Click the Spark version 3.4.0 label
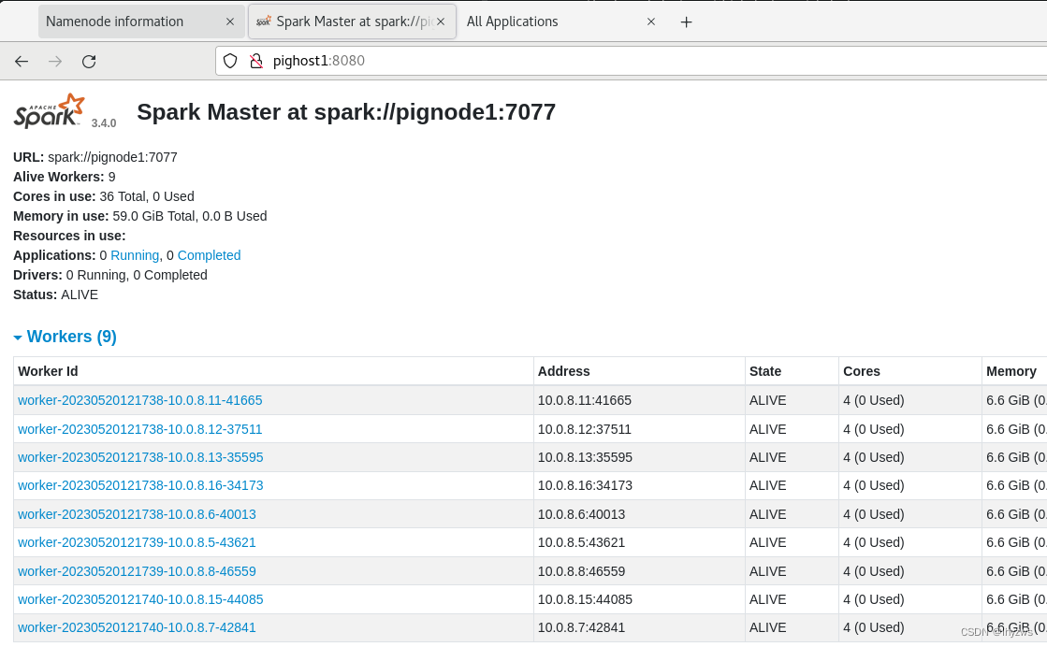Image resolution: width=1047 pixels, height=647 pixels. point(104,123)
